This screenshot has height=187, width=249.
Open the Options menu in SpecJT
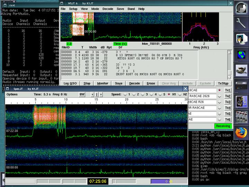click(12, 95)
